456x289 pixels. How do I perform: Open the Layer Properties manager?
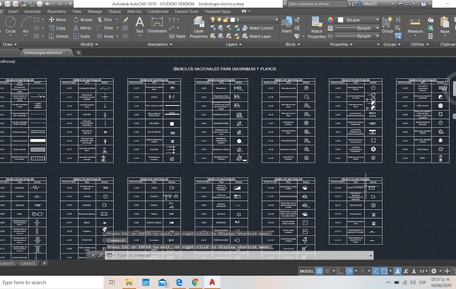coord(198,27)
